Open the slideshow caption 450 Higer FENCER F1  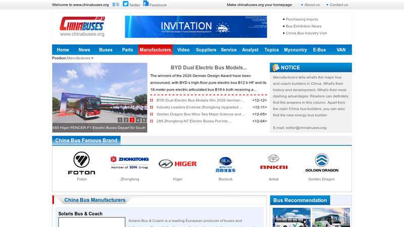click(x=99, y=128)
